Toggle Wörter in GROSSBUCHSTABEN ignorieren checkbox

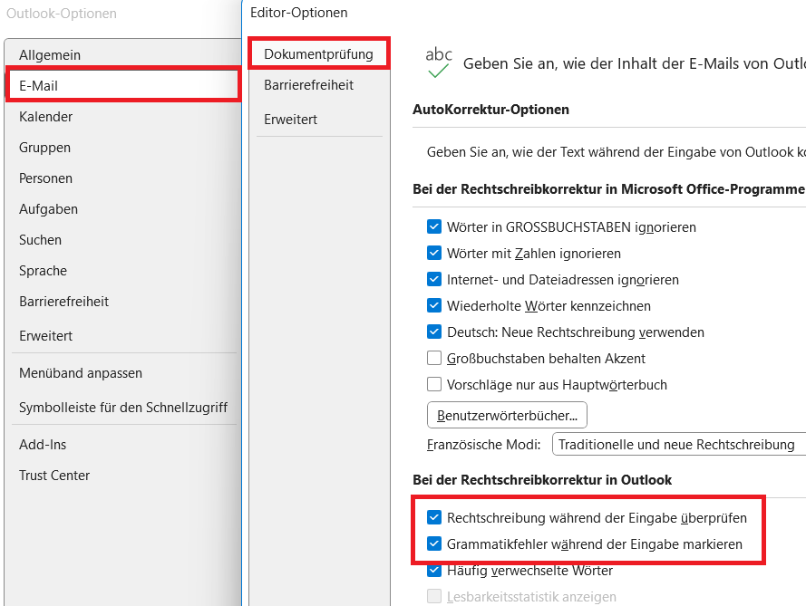tap(434, 226)
